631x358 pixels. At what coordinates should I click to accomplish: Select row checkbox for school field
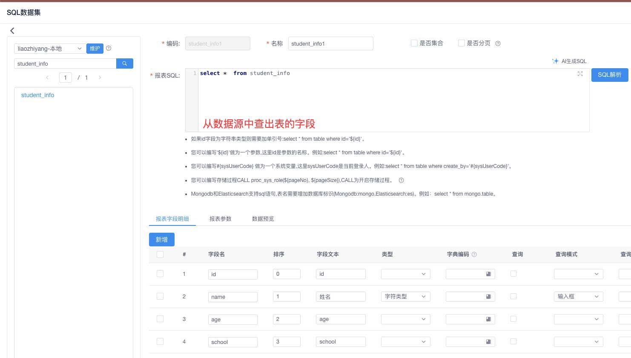(160, 341)
